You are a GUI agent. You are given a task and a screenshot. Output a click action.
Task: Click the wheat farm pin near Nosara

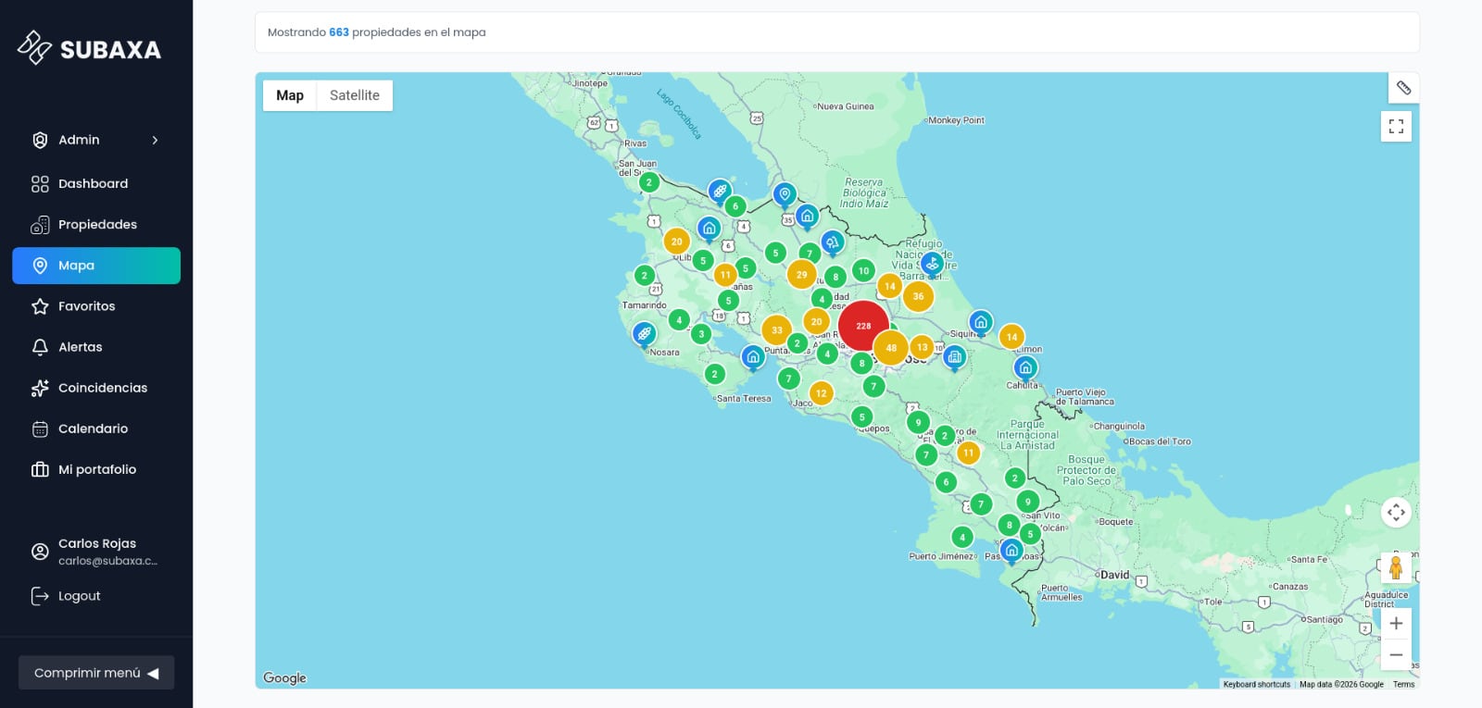[644, 335]
